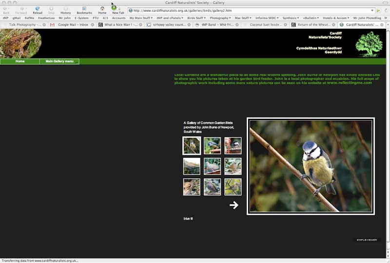Expand the Photography bookmarks folder
The height and width of the screenshot is (263, 390).
[x=220, y=18]
